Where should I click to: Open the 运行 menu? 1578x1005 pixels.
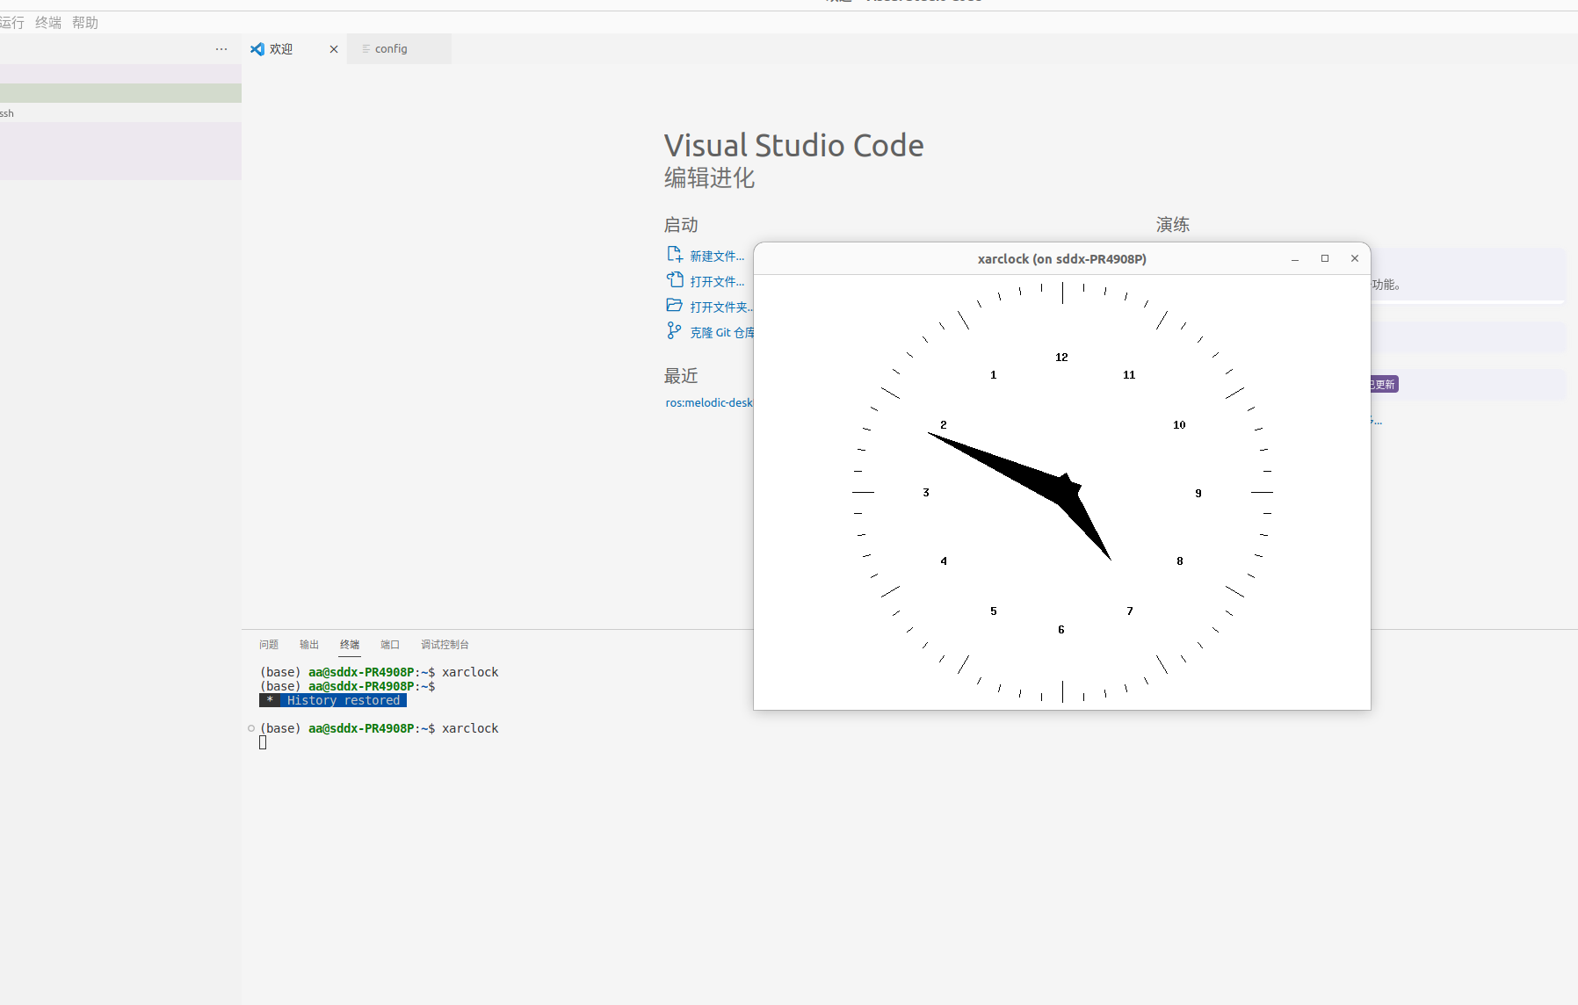point(12,23)
